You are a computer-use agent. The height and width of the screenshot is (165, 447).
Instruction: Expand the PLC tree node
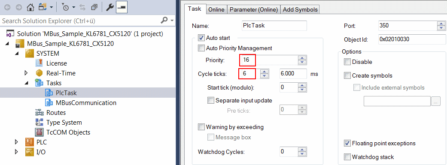click(x=16, y=142)
